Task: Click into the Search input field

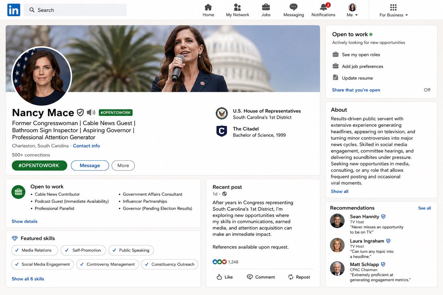Action: pos(75,10)
